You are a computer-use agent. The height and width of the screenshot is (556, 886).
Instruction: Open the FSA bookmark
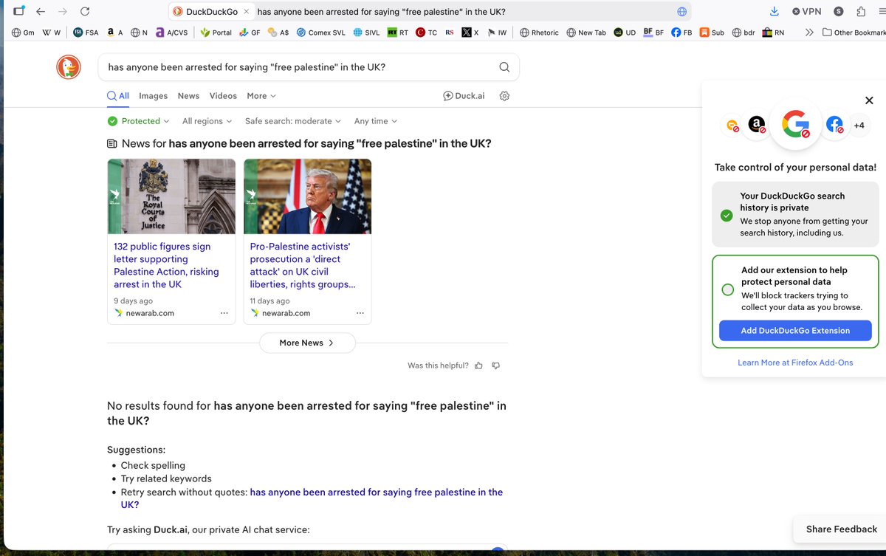(x=86, y=32)
